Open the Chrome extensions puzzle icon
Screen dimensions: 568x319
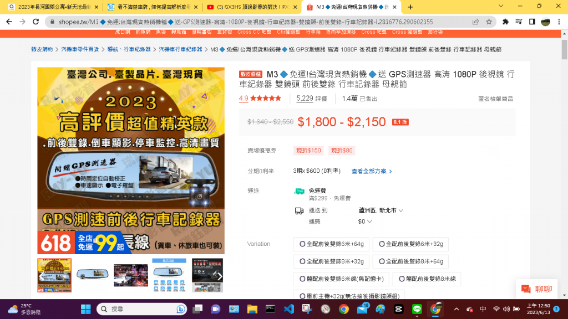pyautogui.click(x=505, y=22)
